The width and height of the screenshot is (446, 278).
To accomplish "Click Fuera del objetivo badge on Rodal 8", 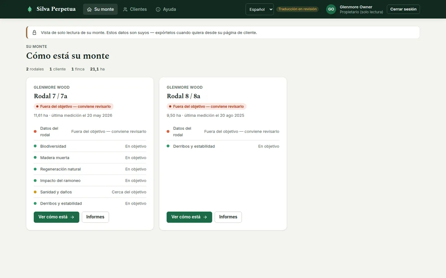I will (x=207, y=106).
